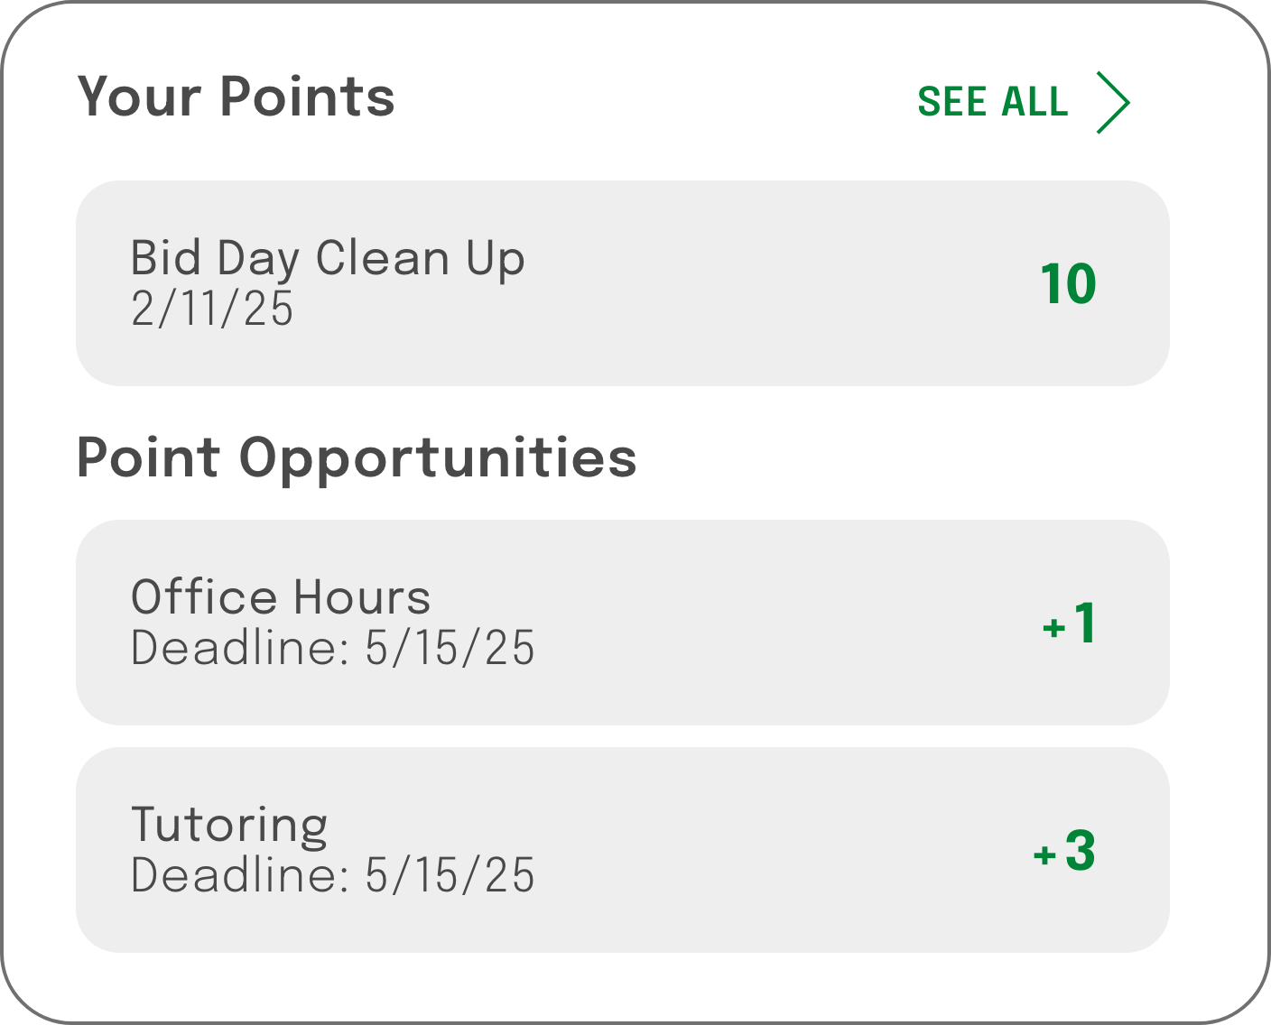Click the empty gray middle of Office Hours card

click(x=767, y=623)
